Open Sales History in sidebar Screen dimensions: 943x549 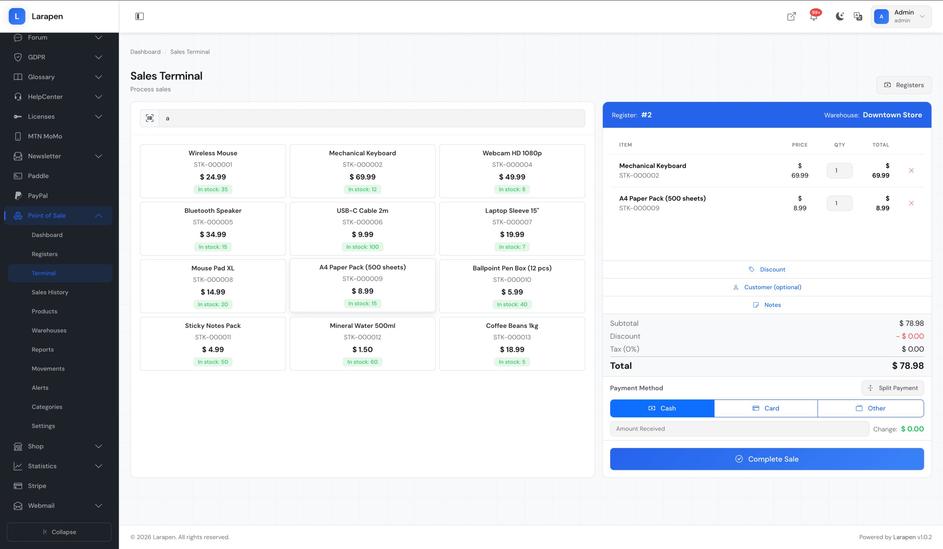click(x=50, y=292)
